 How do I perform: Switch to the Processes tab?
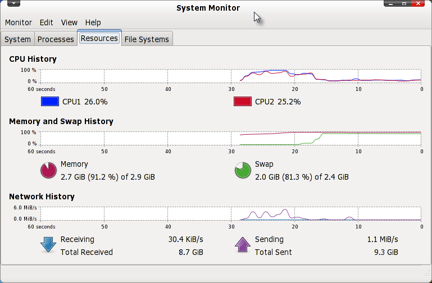coord(56,39)
